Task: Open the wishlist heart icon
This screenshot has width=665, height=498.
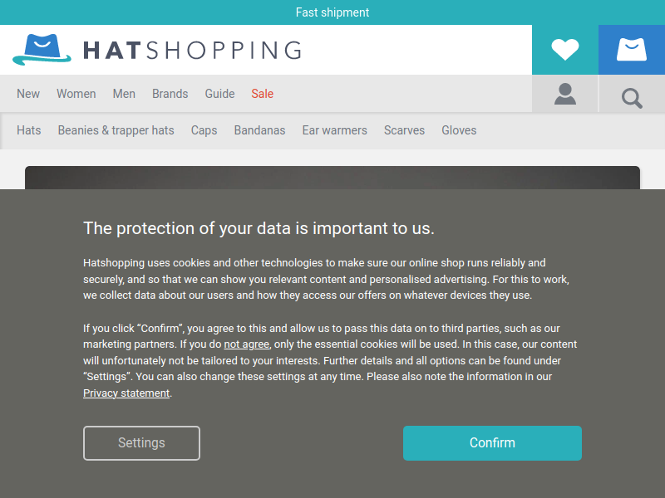Action: (565, 50)
